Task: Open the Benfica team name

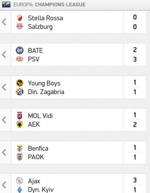Action: (38, 148)
